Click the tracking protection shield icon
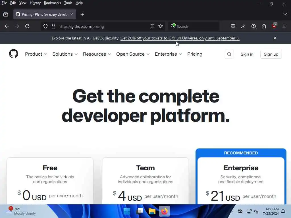 [45, 26]
